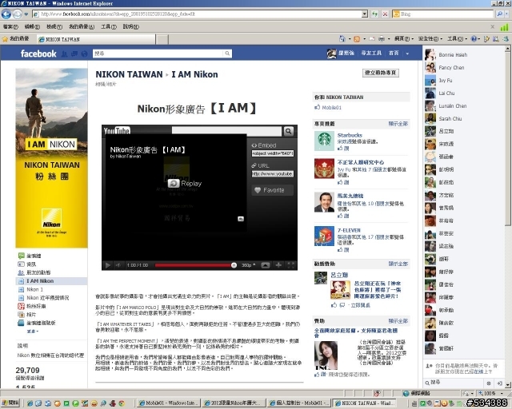Click the red Stop loading icon
The height and width of the screenshot is (409, 512).
click(385, 14)
